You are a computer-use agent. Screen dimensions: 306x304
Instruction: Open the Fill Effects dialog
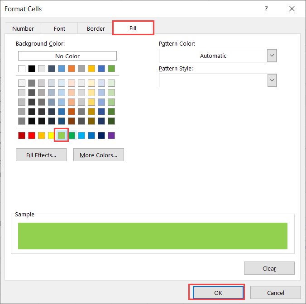click(x=41, y=155)
